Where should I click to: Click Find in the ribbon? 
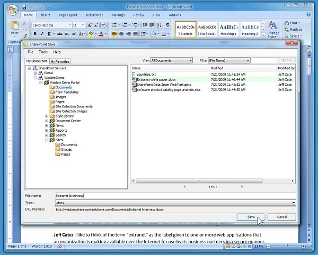[x=292, y=23]
